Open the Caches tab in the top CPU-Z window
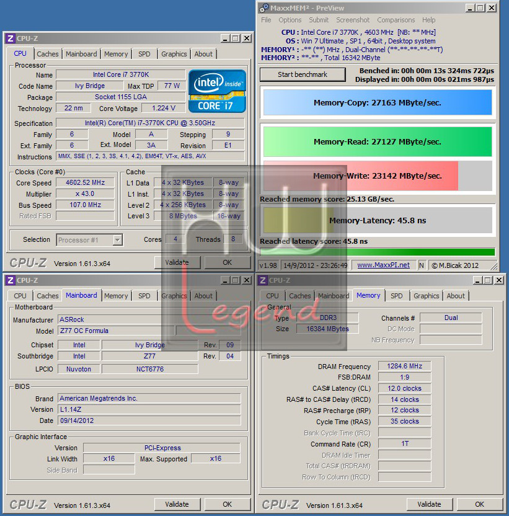This screenshot has height=516, width=509. point(47,54)
